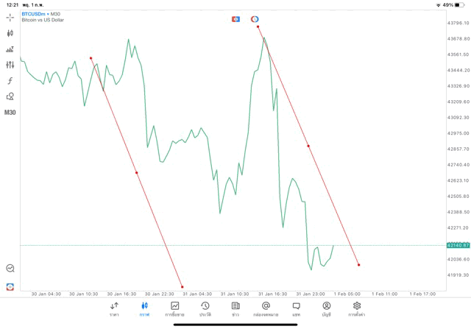Image resolution: width=471 pixels, height=329 pixels.
Task: Open การตั้งค่า settings tab
Action: [x=357, y=308]
